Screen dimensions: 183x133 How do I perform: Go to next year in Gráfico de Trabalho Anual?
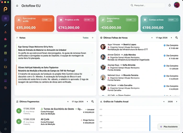coord(176,102)
